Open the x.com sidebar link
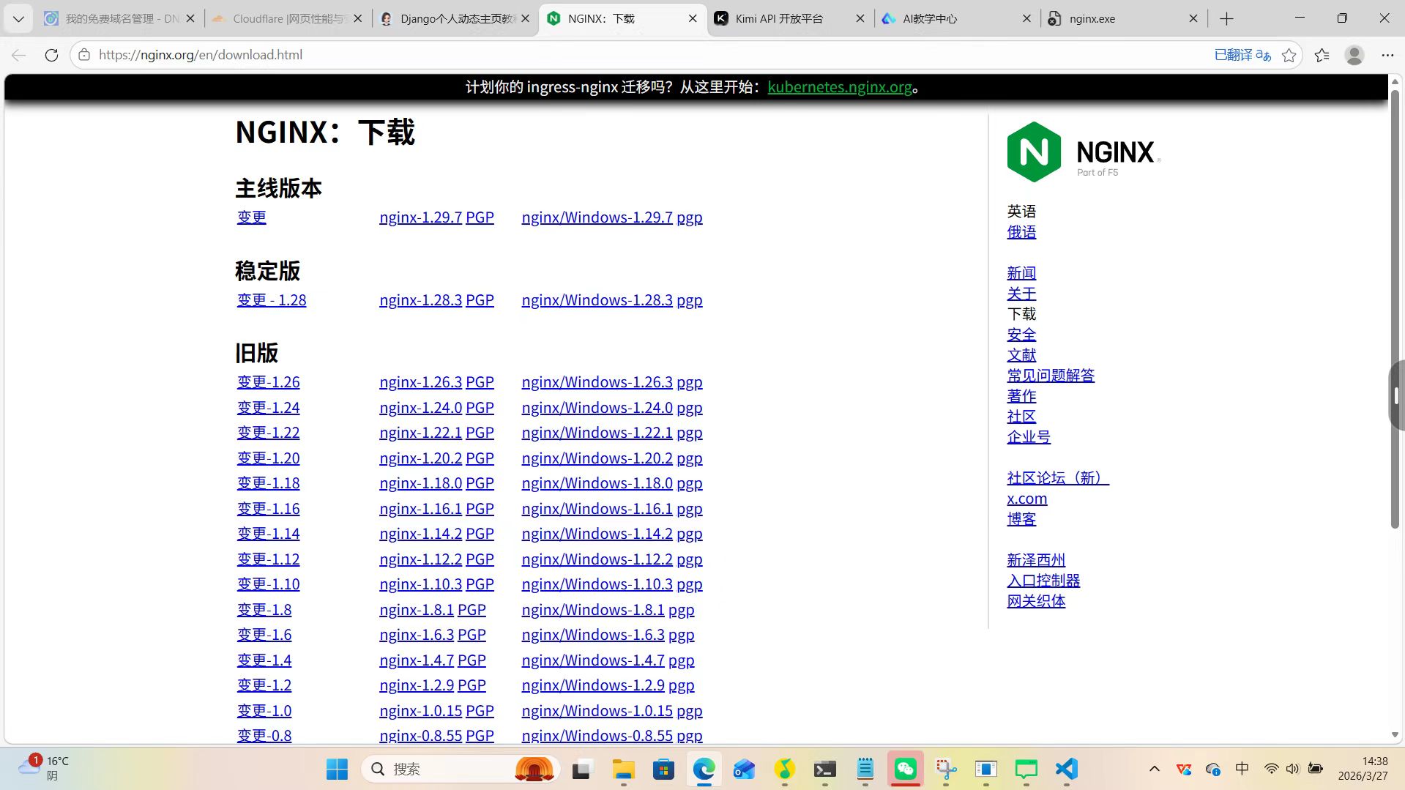Screen dimensions: 1405x790 (1027, 499)
